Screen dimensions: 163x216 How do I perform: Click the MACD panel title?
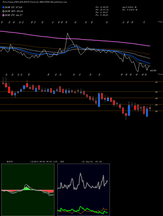9,162
